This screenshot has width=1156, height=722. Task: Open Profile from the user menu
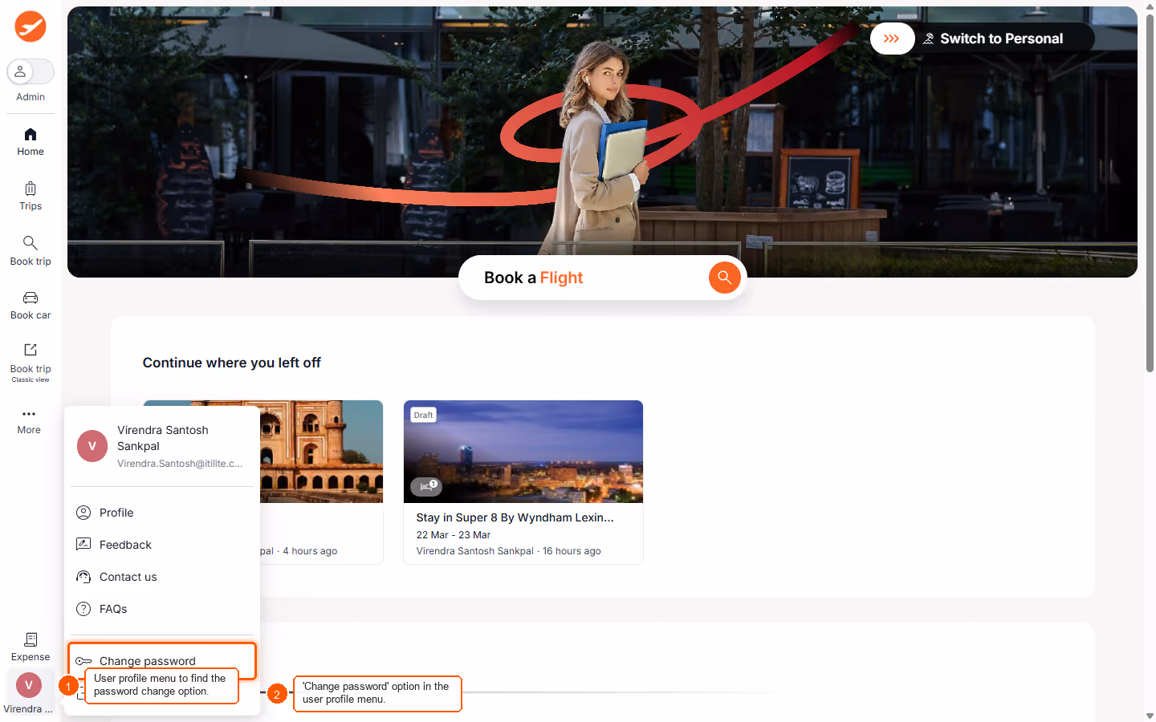162,513
